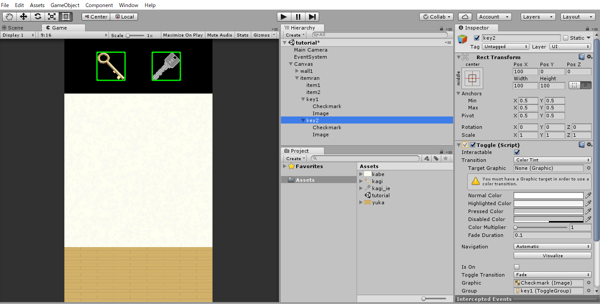Open the Layers dropdown
Screen dimensions: 600x304
tap(538, 17)
